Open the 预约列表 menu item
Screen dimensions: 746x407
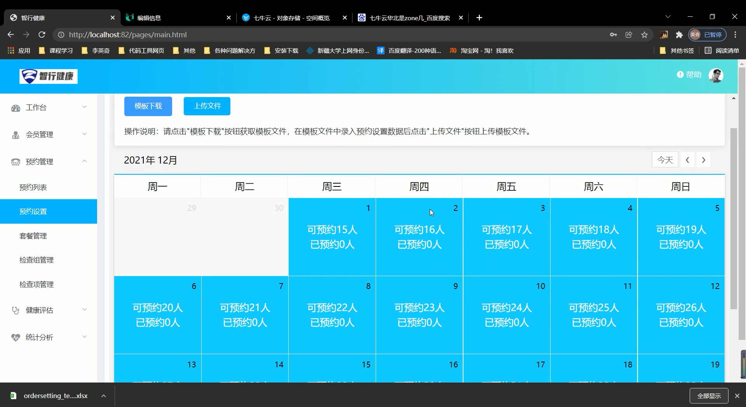(x=49, y=187)
